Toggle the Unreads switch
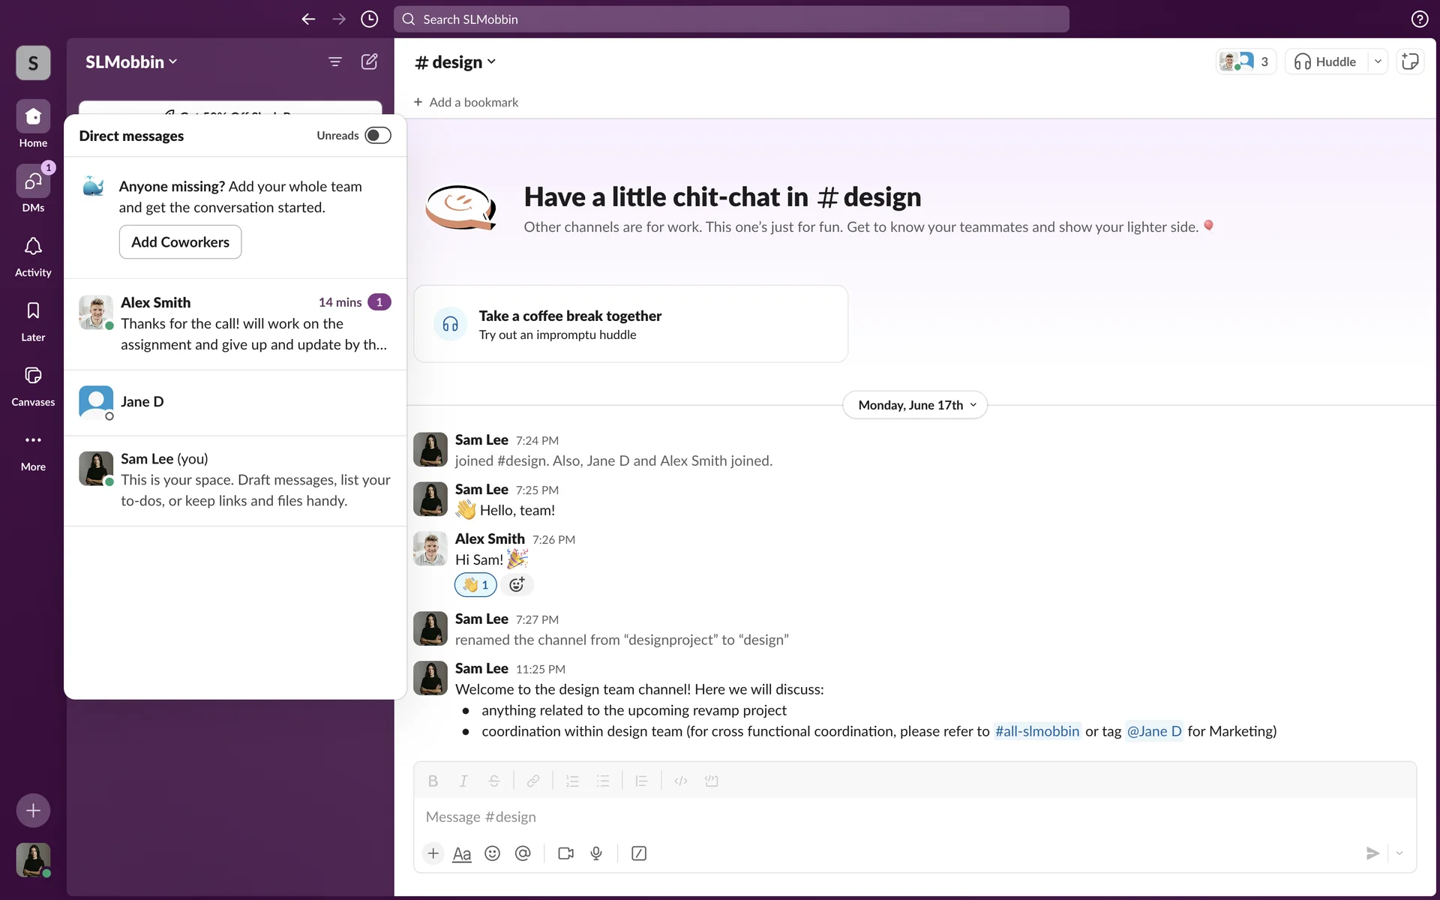The image size is (1440, 900). coord(377,136)
